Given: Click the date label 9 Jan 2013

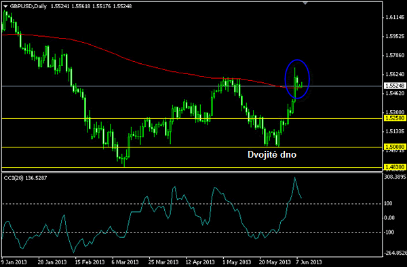Looking at the screenshot, I should (x=14, y=262).
